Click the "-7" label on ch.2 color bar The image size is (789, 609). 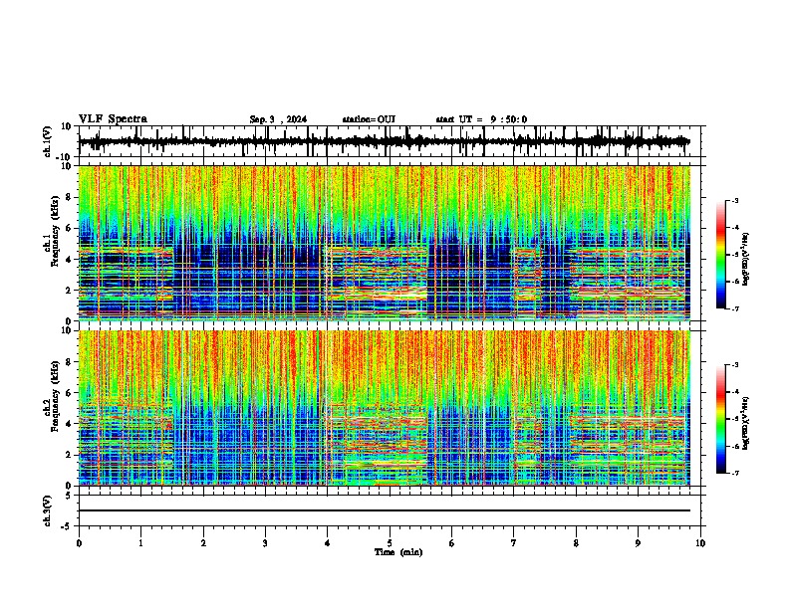coord(735,473)
